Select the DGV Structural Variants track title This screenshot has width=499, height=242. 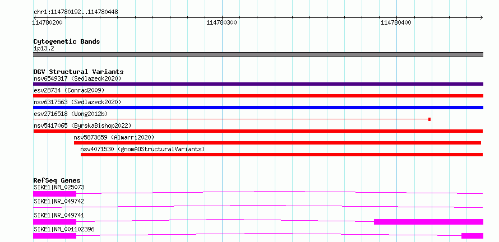click(x=78, y=72)
